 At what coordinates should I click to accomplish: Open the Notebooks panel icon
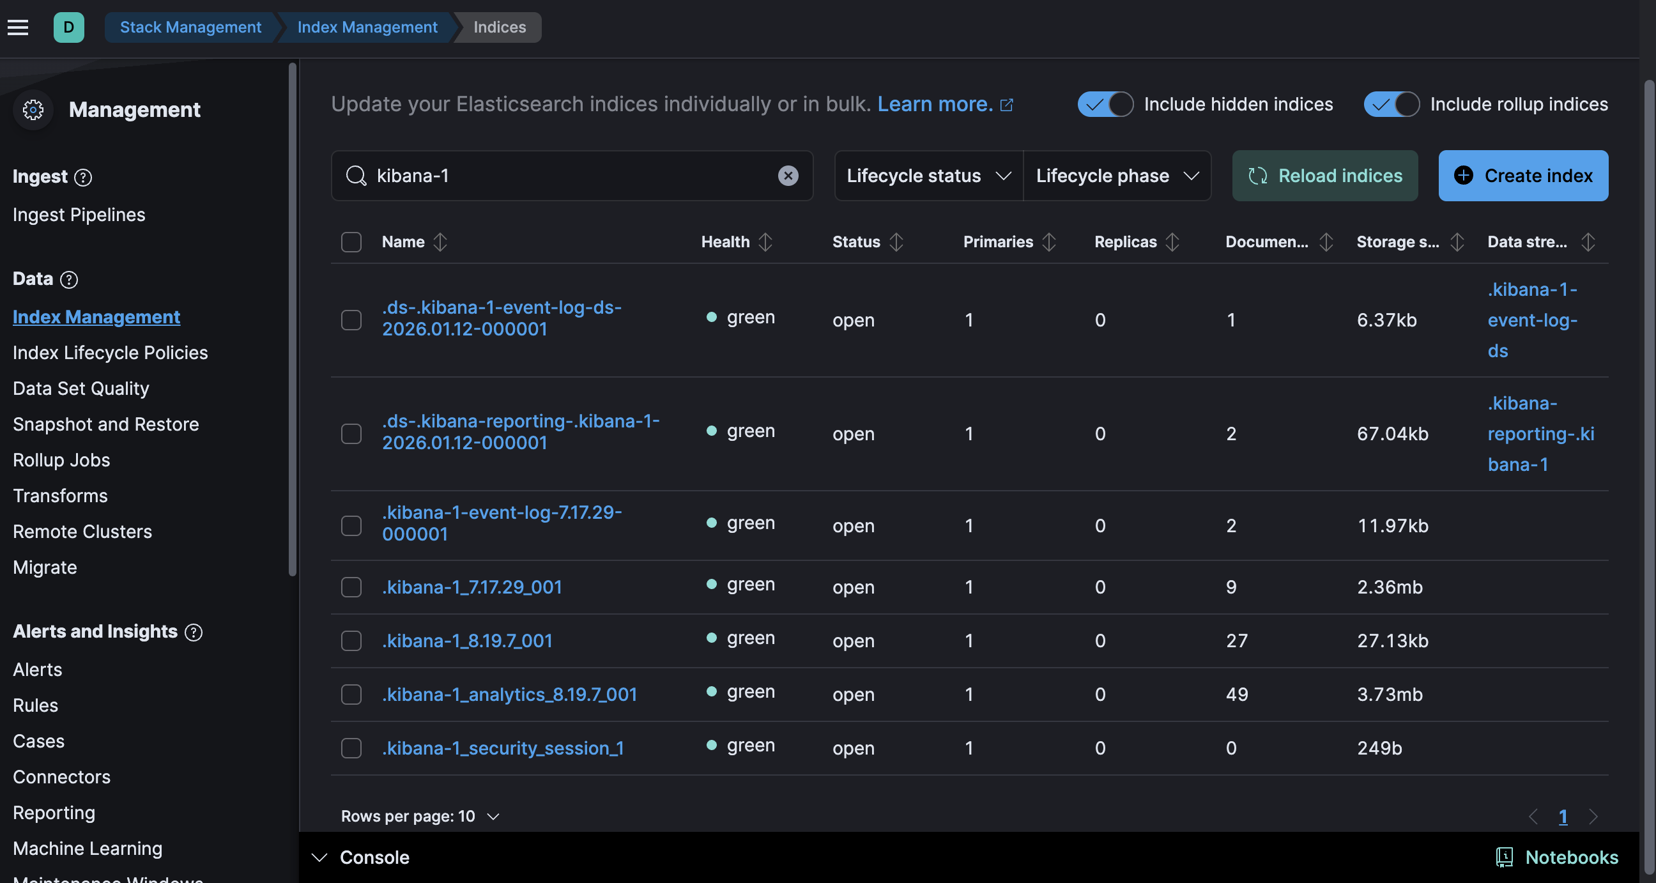pyautogui.click(x=1504, y=857)
